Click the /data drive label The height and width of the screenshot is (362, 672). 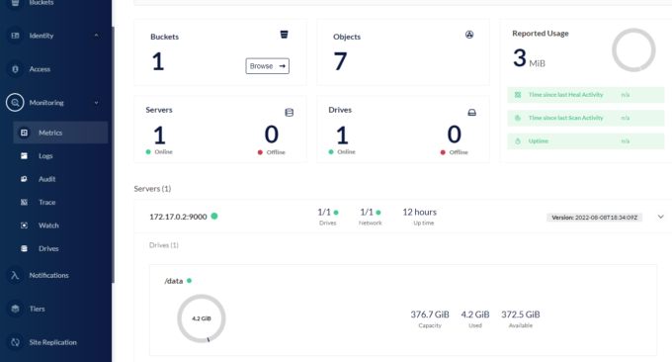click(174, 281)
